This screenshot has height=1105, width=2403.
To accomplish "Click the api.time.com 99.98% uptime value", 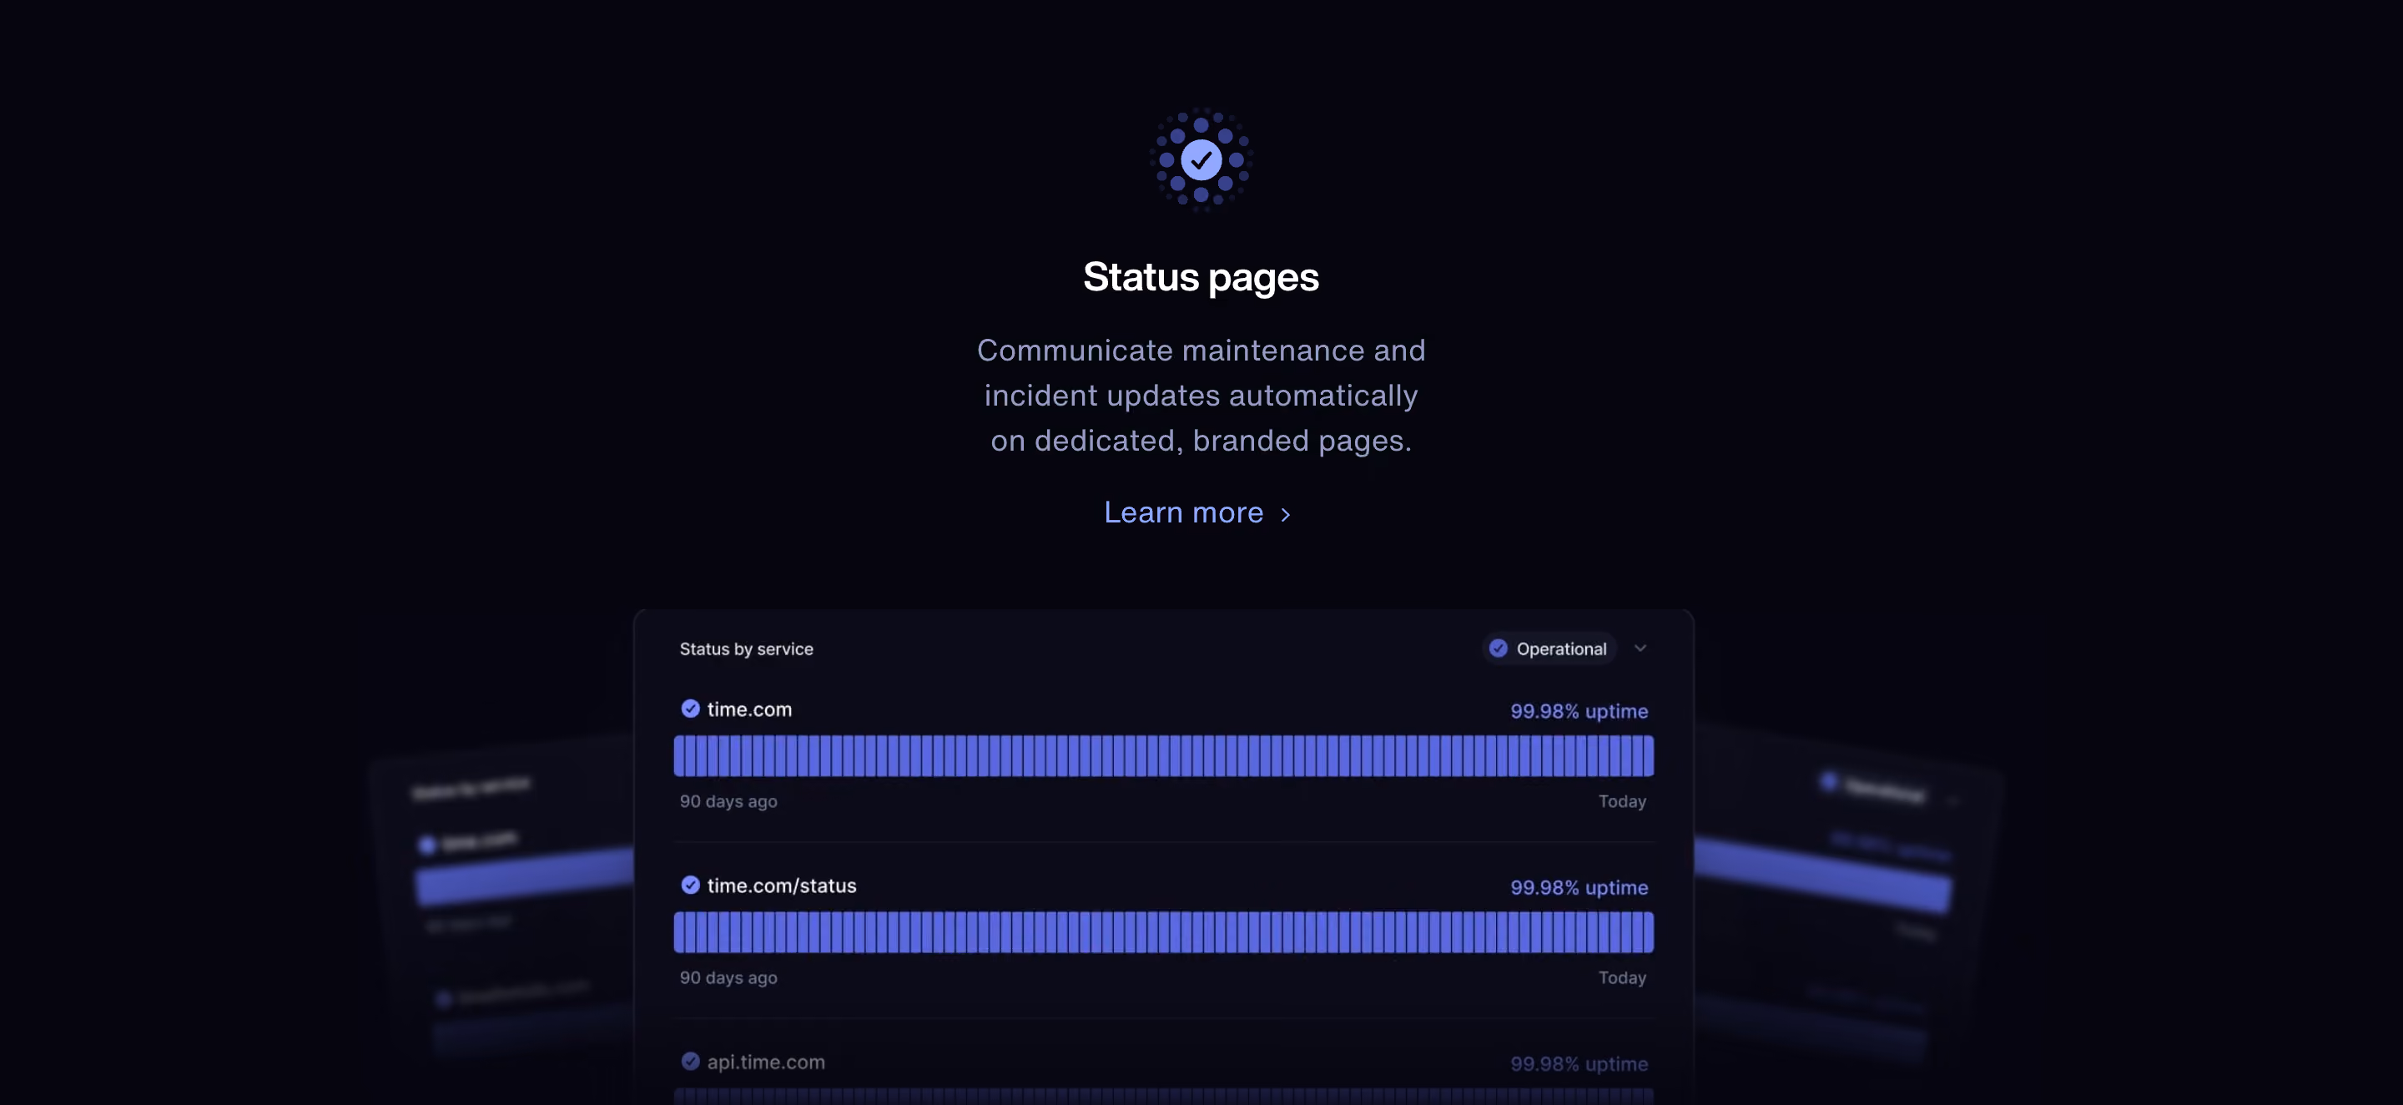I will pyautogui.click(x=1579, y=1064).
